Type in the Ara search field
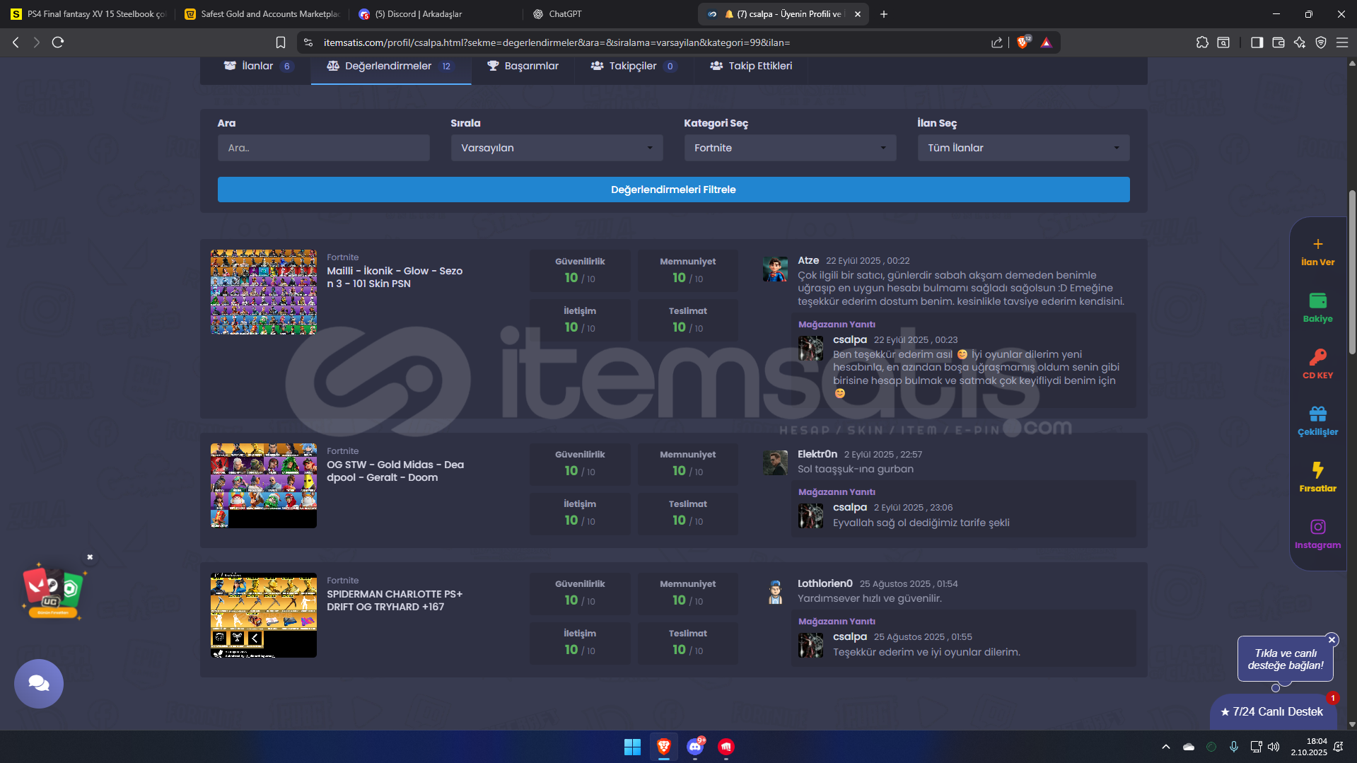1357x763 pixels. [x=323, y=148]
